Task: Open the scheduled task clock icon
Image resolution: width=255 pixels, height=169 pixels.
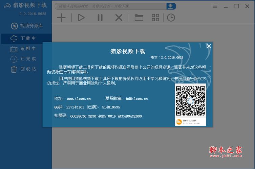Action: [171, 18]
